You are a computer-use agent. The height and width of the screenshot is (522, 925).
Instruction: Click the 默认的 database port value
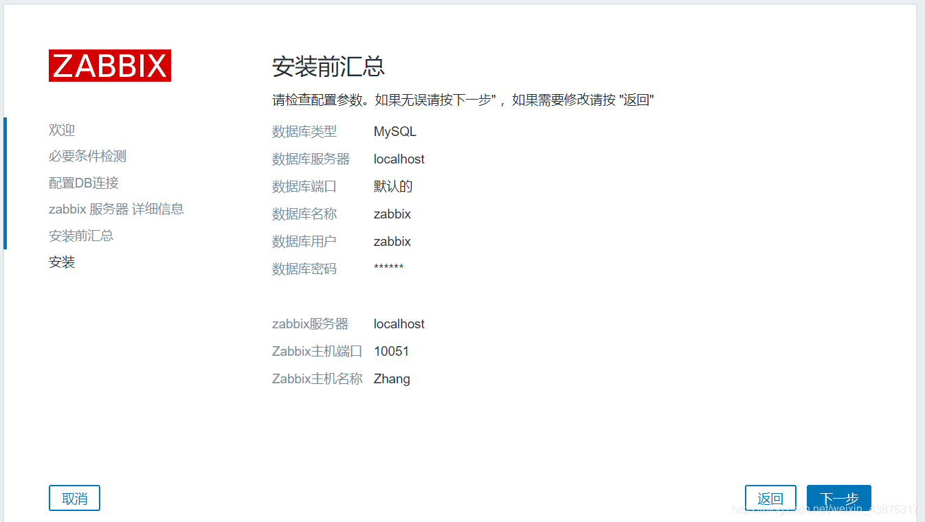click(x=392, y=186)
